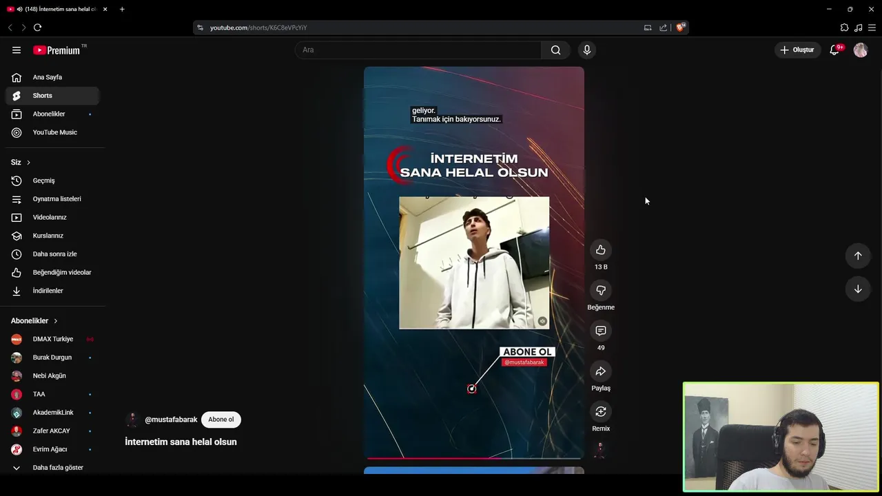This screenshot has width=882, height=496.
Task: Click the share page icon in address bar
Action: (663, 28)
